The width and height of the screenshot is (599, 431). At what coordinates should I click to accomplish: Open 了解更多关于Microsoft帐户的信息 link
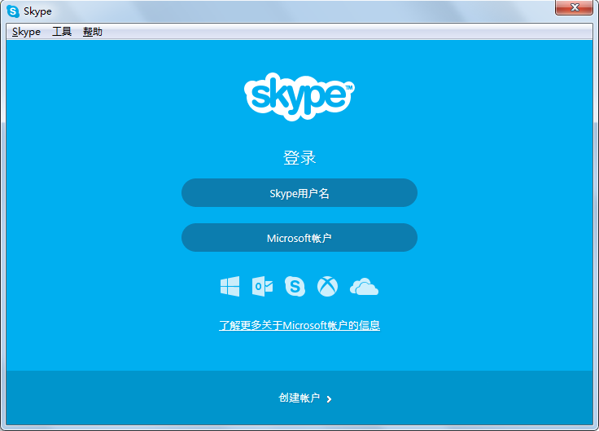pyautogui.click(x=299, y=325)
